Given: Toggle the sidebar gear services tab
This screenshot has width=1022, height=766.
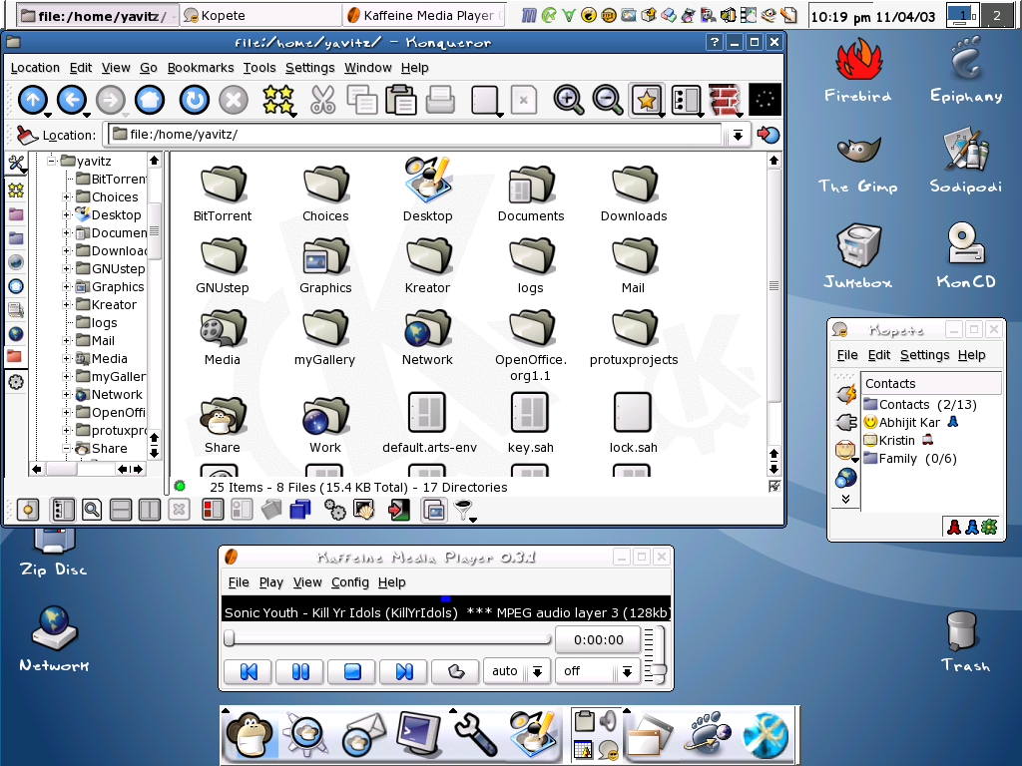Looking at the screenshot, I should pos(16,382).
